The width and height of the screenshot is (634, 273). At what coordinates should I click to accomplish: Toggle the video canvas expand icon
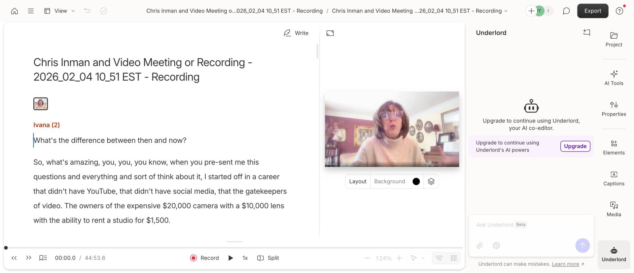coord(330,33)
